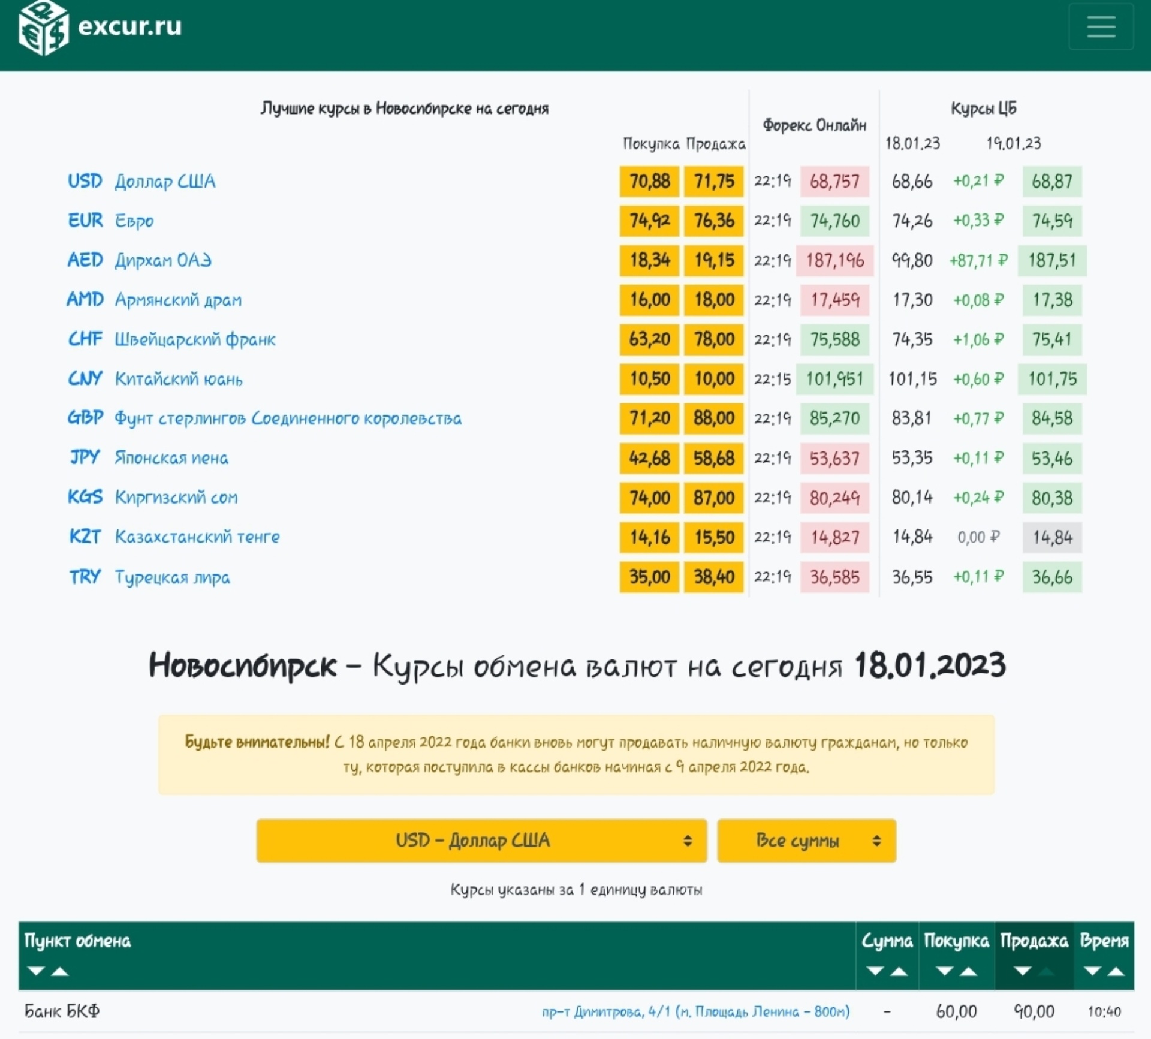Sort Сумма column descending
1151x1039 pixels.
click(x=875, y=971)
